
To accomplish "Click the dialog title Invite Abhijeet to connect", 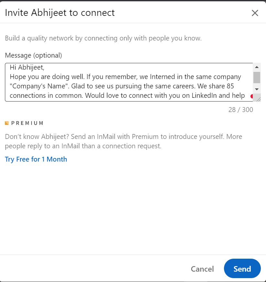I will coord(59,13).
